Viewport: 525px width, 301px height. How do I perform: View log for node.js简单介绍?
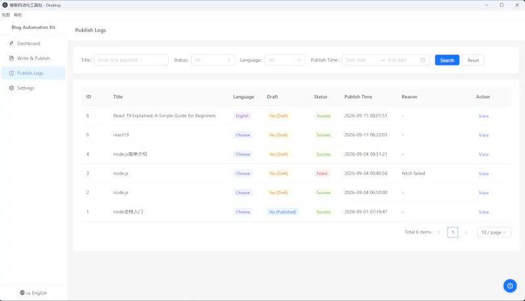point(484,155)
